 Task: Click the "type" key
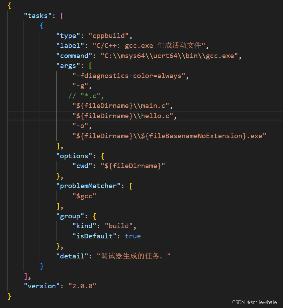[x=68, y=36]
